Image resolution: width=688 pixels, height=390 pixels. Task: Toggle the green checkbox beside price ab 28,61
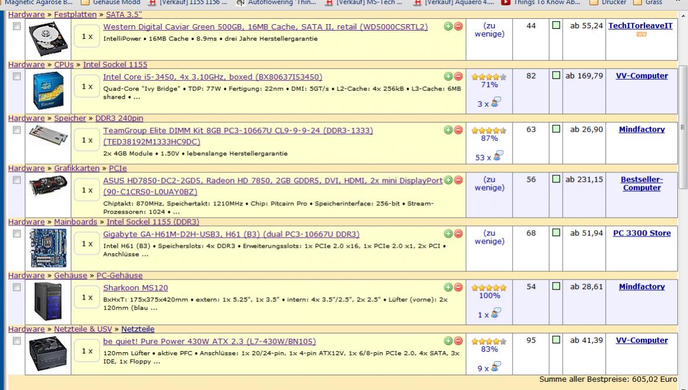coord(556,286)
